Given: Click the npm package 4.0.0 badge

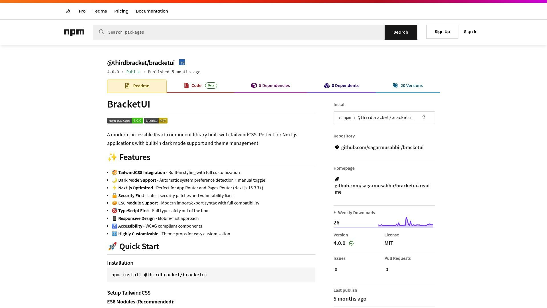Looking at the screenshot, I should [x=125, y=121].
